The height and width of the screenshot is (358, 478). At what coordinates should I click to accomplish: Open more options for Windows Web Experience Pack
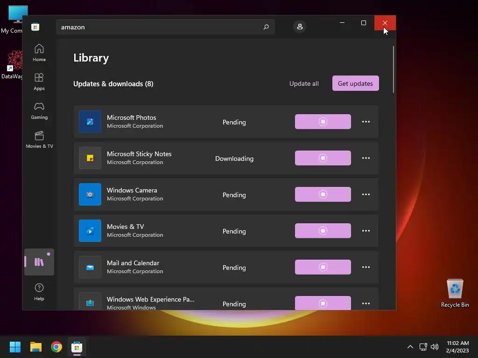coord(366,303)
